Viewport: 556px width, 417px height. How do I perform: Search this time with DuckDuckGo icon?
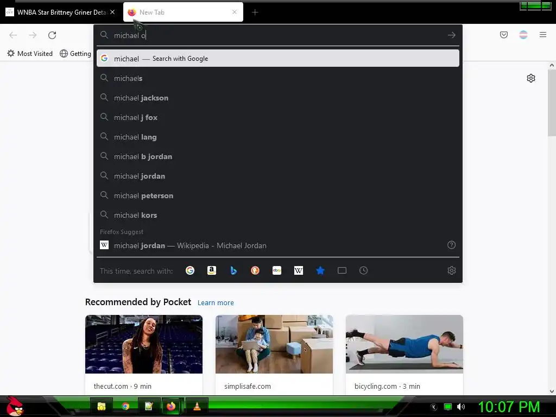255,270
